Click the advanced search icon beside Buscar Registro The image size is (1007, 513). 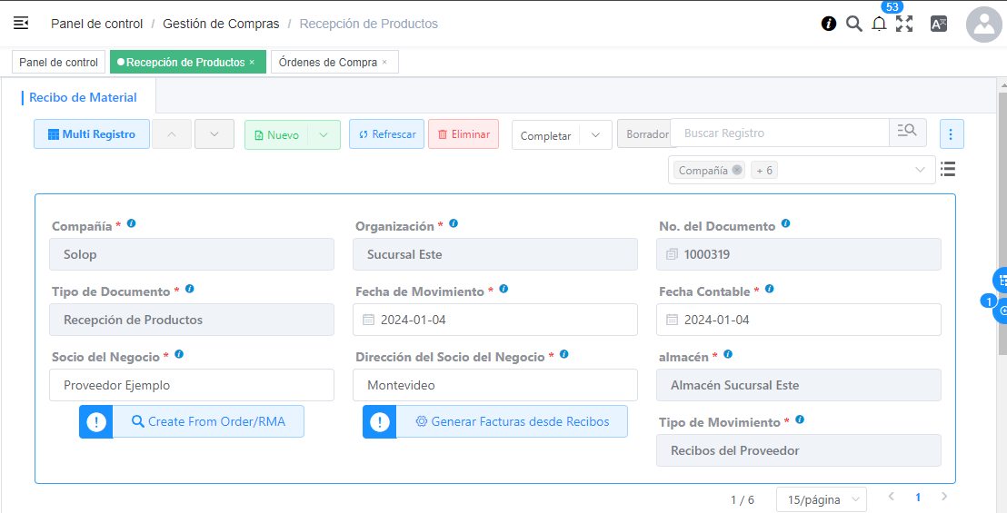[907, 133]
